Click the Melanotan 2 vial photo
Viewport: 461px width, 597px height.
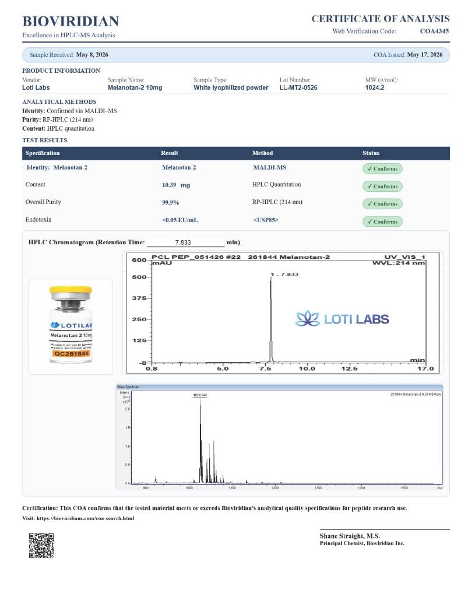point(71,325)
